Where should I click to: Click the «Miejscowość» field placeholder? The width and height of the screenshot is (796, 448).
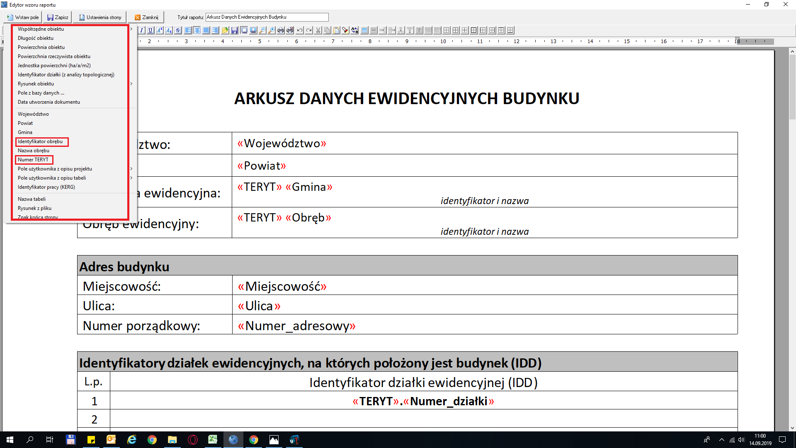[282, 287]
